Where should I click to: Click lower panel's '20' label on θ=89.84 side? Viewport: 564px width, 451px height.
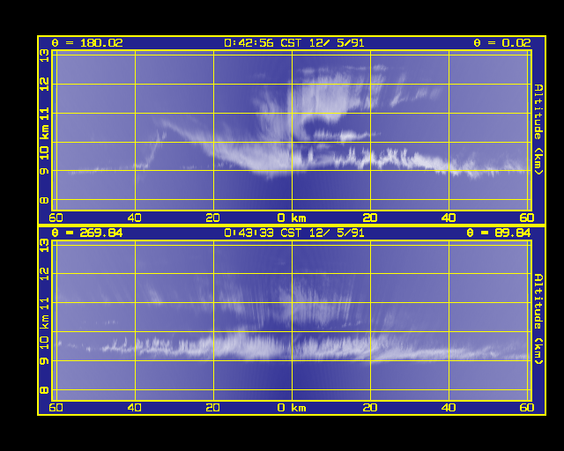click(370, 408)
